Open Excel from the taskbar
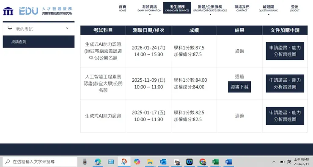The height and width of the screenshot is (167, 313). pyautogui.click(x=216, y=162)
